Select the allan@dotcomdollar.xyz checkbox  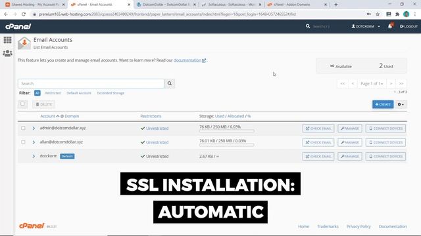click(23, 142)
